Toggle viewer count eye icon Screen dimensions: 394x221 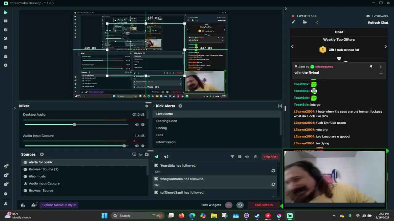(368, 16)
